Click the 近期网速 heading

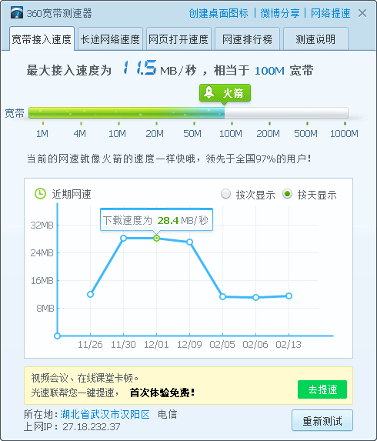(x=72, y=194)
